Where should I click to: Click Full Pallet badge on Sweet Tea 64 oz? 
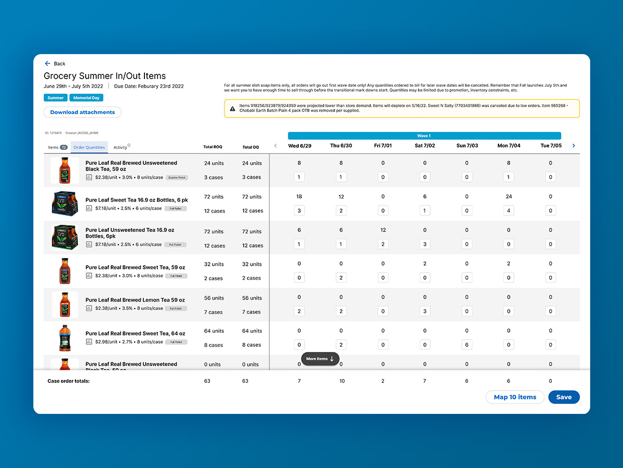click(176, 342)
